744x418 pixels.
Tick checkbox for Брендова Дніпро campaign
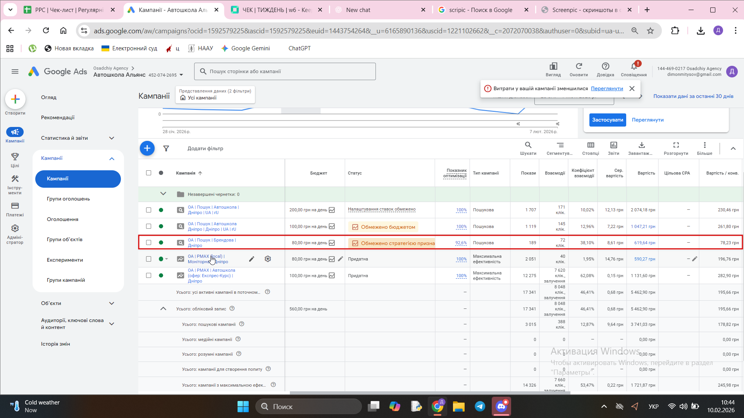click(x=148, y=243)
